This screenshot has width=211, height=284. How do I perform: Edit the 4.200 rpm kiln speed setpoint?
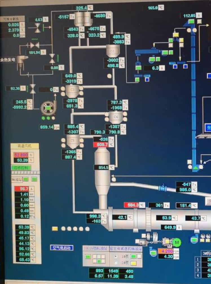pos(165,251)
